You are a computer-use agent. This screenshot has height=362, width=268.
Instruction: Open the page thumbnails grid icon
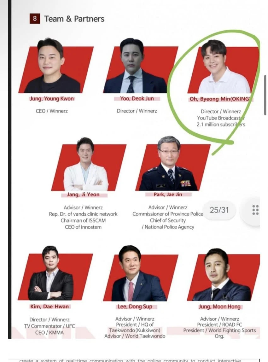[x=255, y=210]
